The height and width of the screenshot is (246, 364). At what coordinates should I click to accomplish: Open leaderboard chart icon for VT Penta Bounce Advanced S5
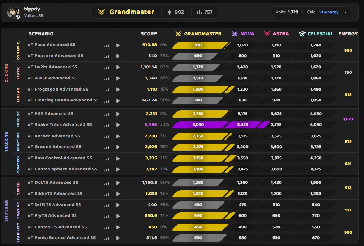106,238
